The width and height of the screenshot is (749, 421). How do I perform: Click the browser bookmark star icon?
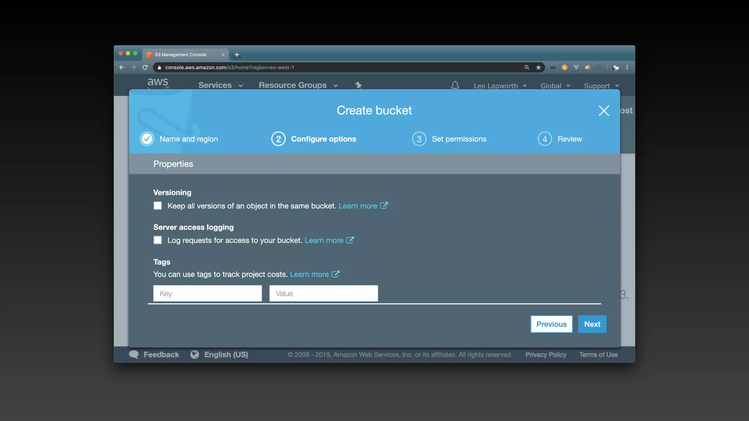[x=538, y=68]
